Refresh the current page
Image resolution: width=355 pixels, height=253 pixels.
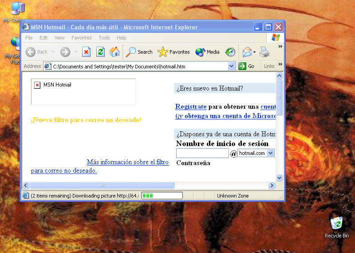click(100, 52)
